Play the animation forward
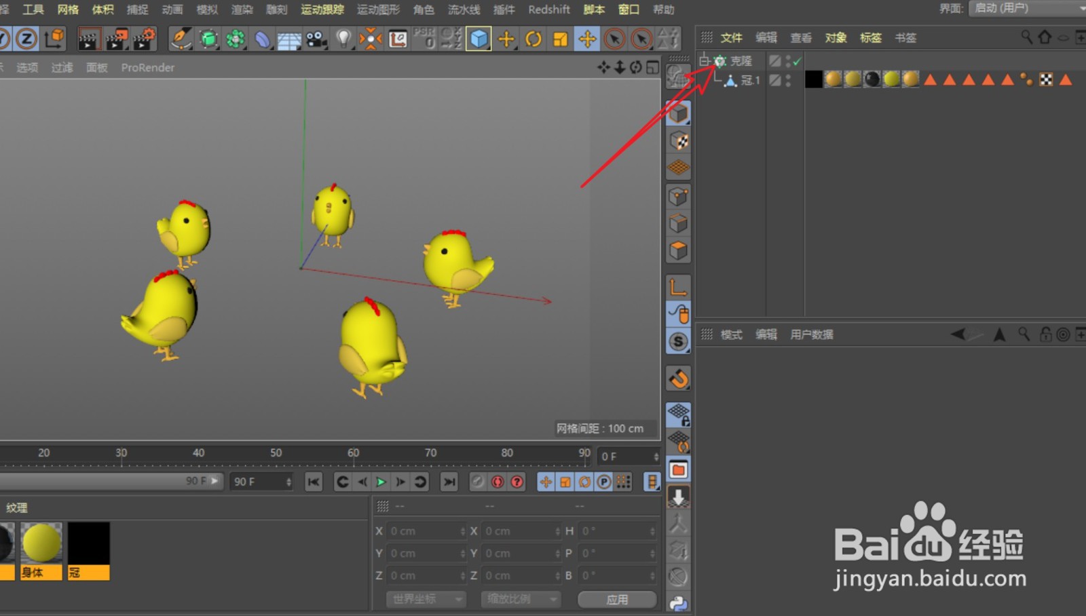 click(x=381, y=482)
